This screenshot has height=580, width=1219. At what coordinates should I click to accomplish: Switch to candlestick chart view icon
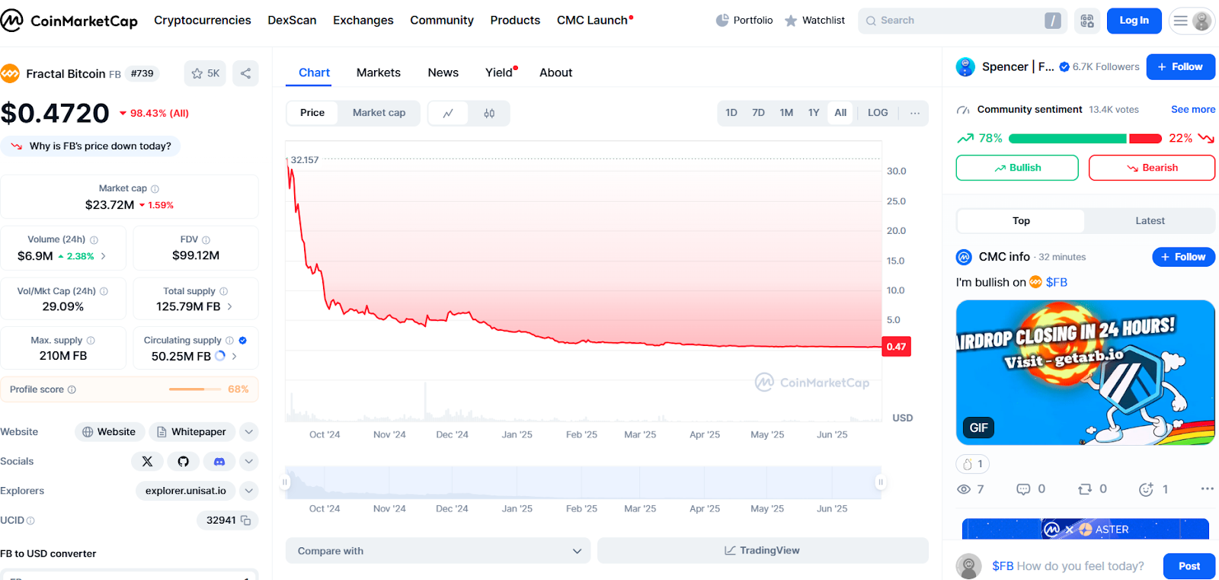click(489, 113)
